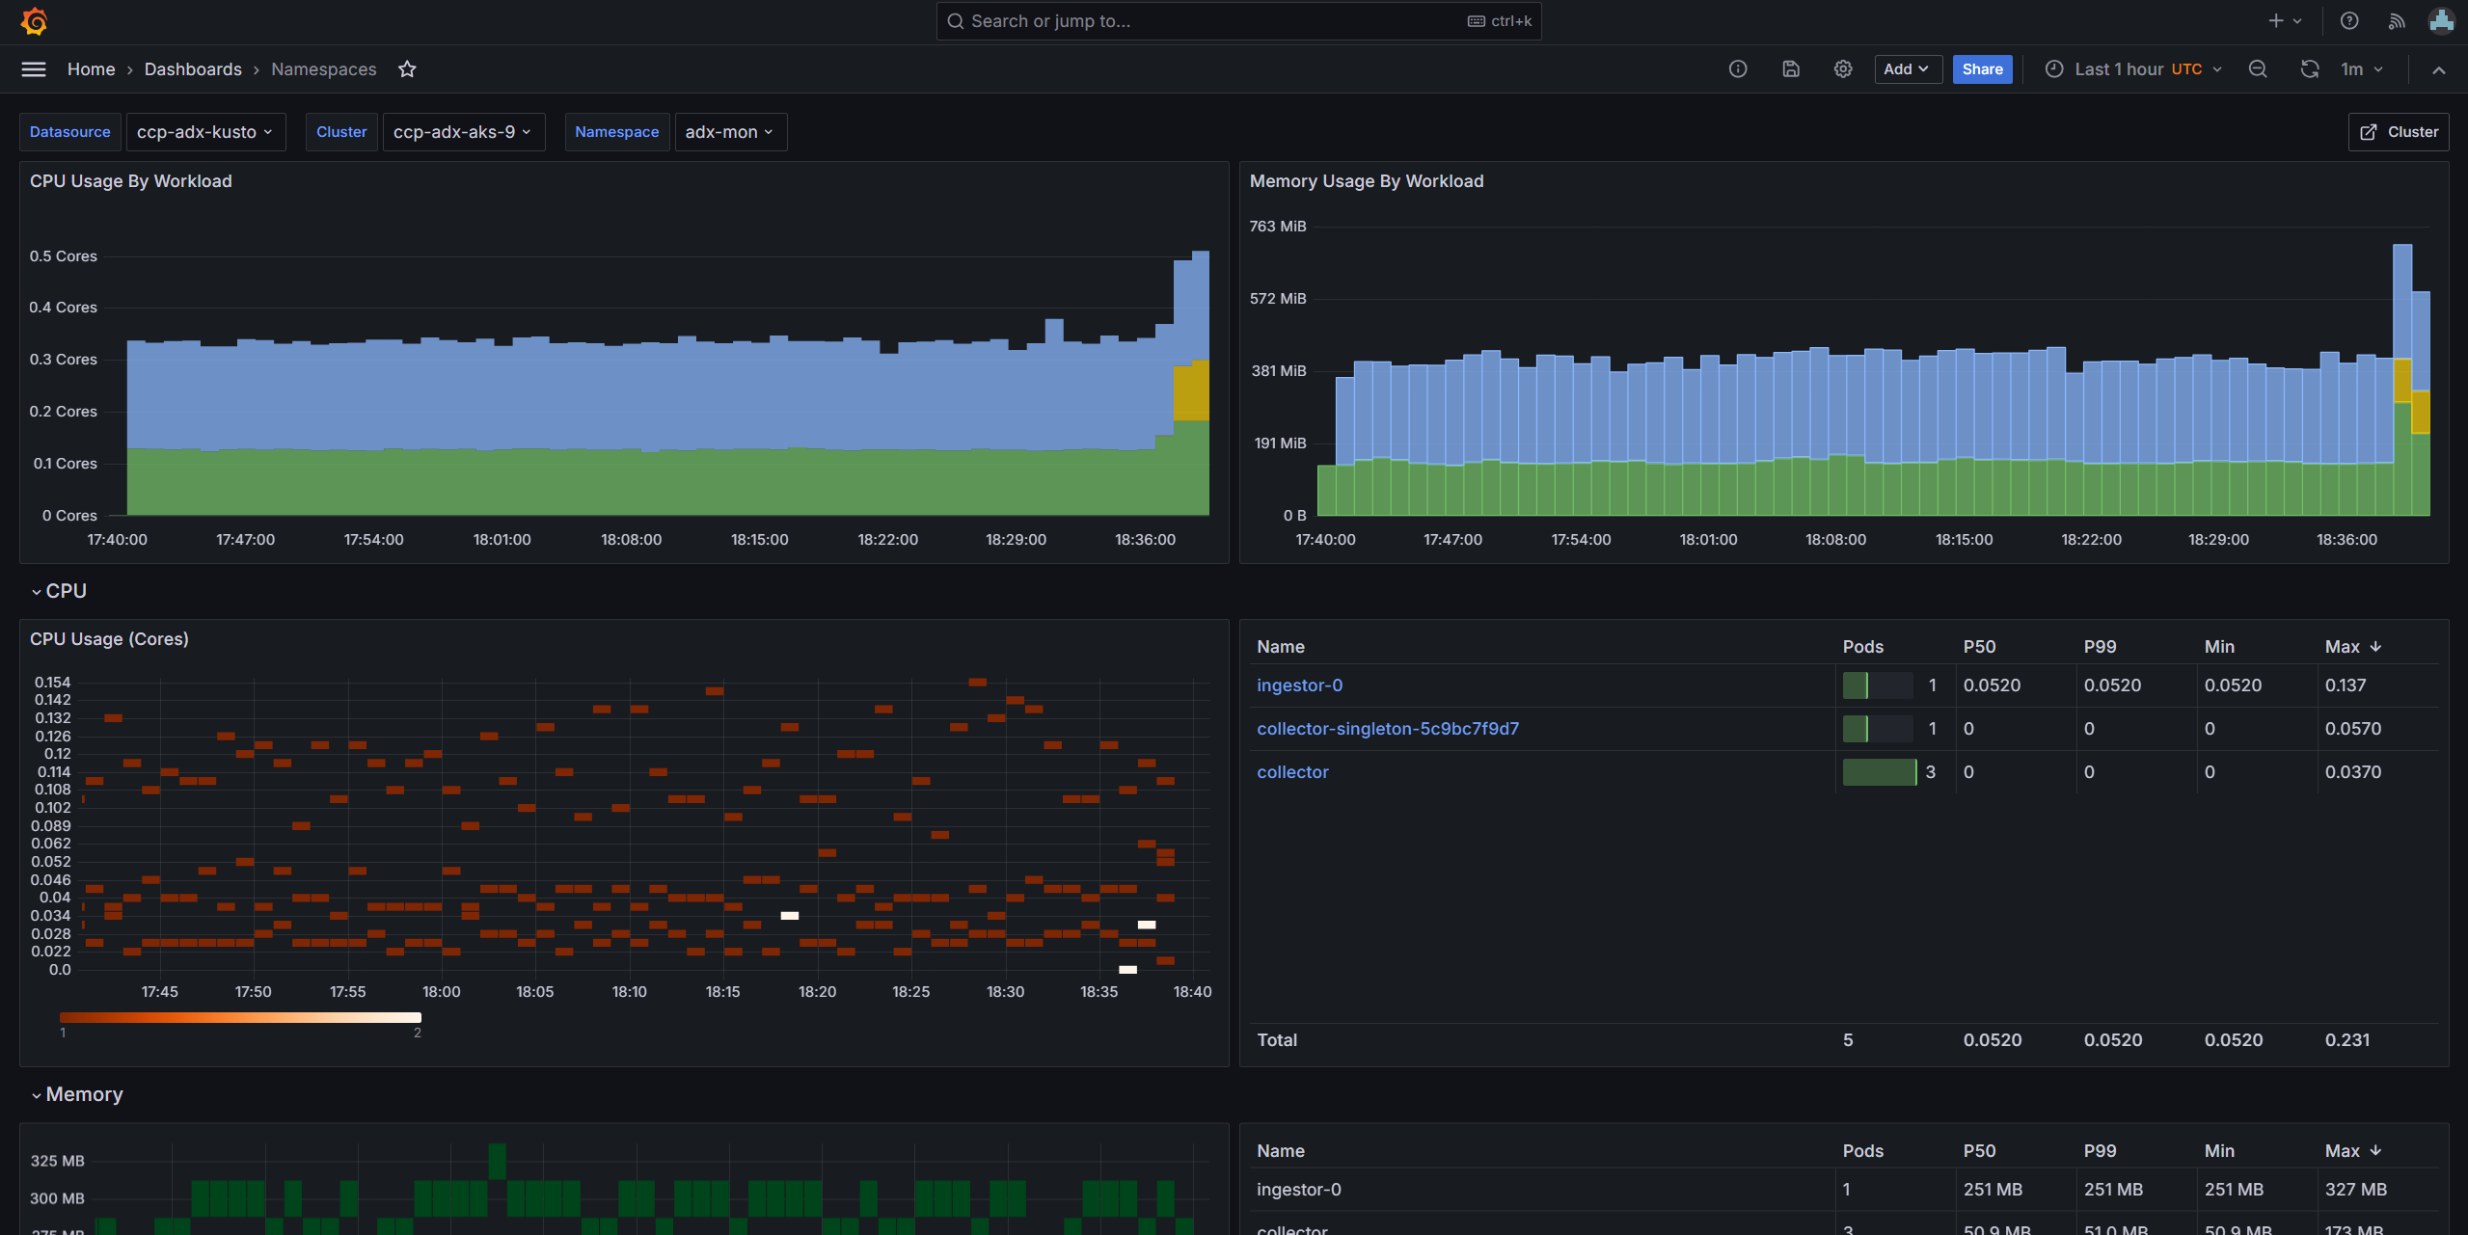The image size is (2468, 1235).
Task: Expand the Memory section collapser
Action: tap(33, 1093)
